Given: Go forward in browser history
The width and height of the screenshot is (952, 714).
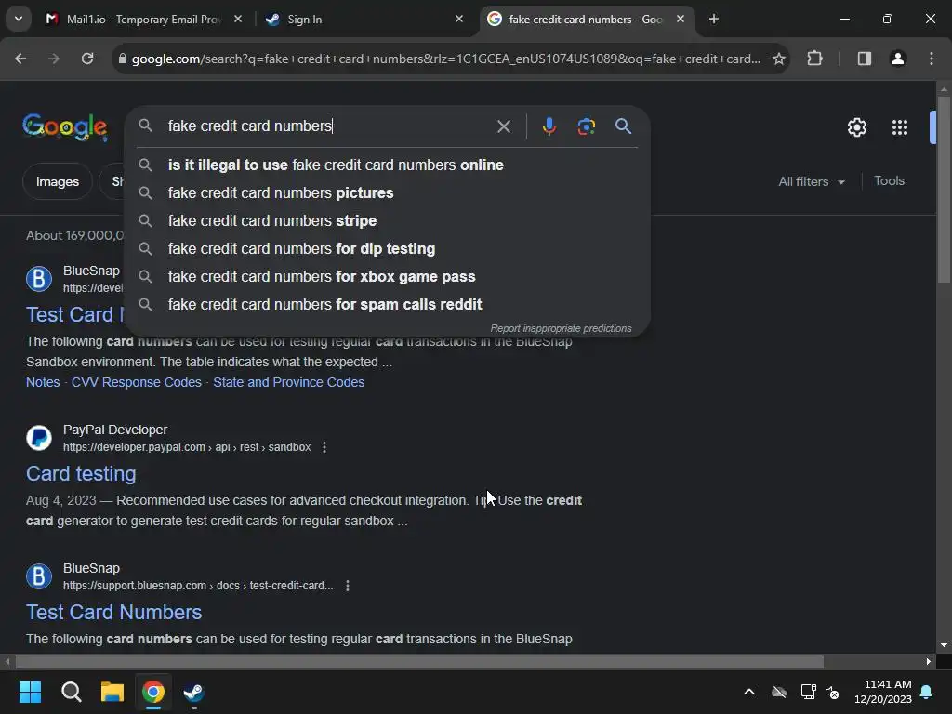Looking at the screenshot, I should tap(54, 59).
